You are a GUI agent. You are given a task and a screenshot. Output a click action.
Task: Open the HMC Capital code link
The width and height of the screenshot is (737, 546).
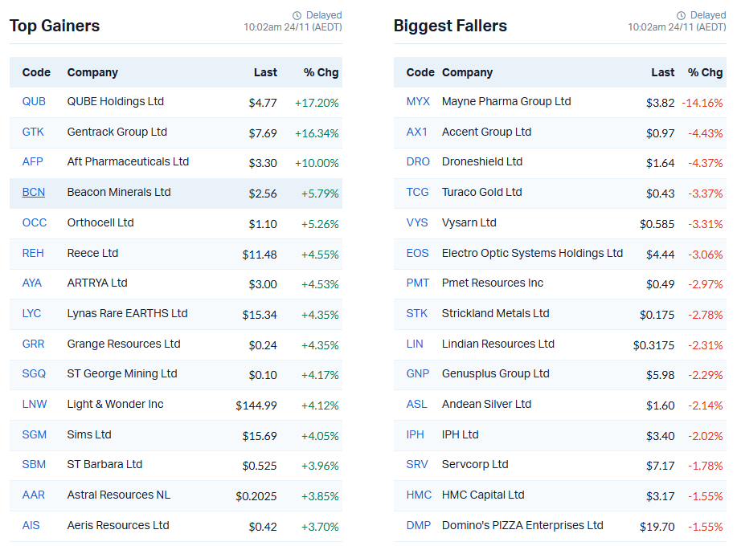[x=419, y=495]
